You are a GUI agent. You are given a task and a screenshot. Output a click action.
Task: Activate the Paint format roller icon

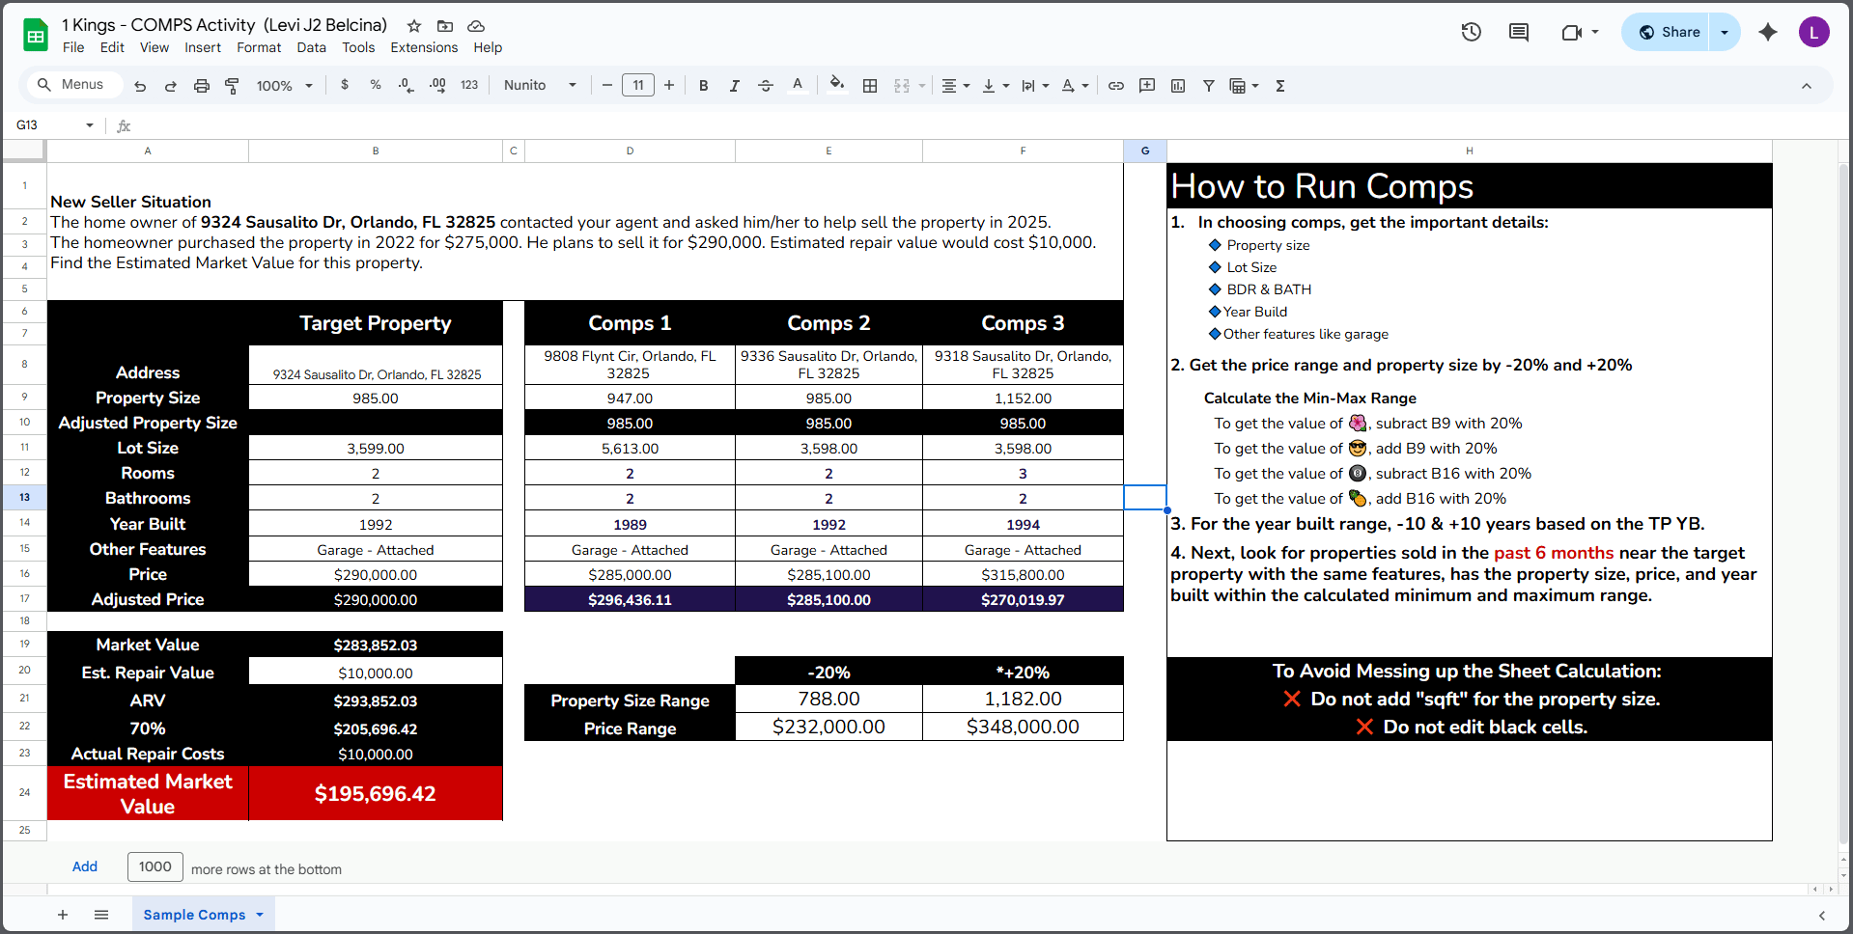pyautogui.click(x=232, y=86)
